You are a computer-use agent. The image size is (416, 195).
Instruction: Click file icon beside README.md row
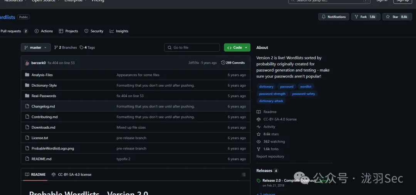27,159
